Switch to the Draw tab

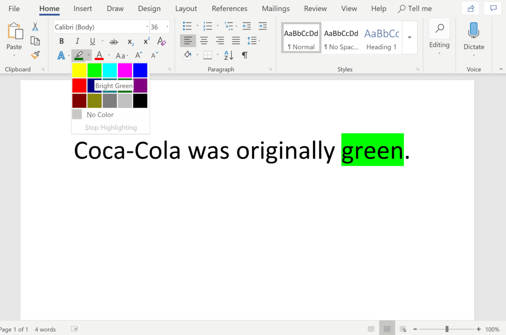click(115, 8)
